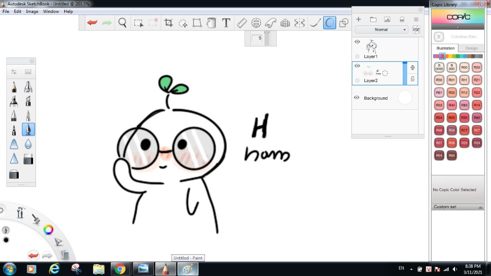This screenshot has height=276, width=491.
Task: Select the Pencil brush
Action: click(14, 87)
